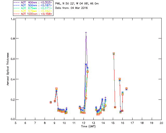This screenshot has height=133, width=166.
Task: Click the y-axis tick label 0.8
Action: click(x=13, y=38)
